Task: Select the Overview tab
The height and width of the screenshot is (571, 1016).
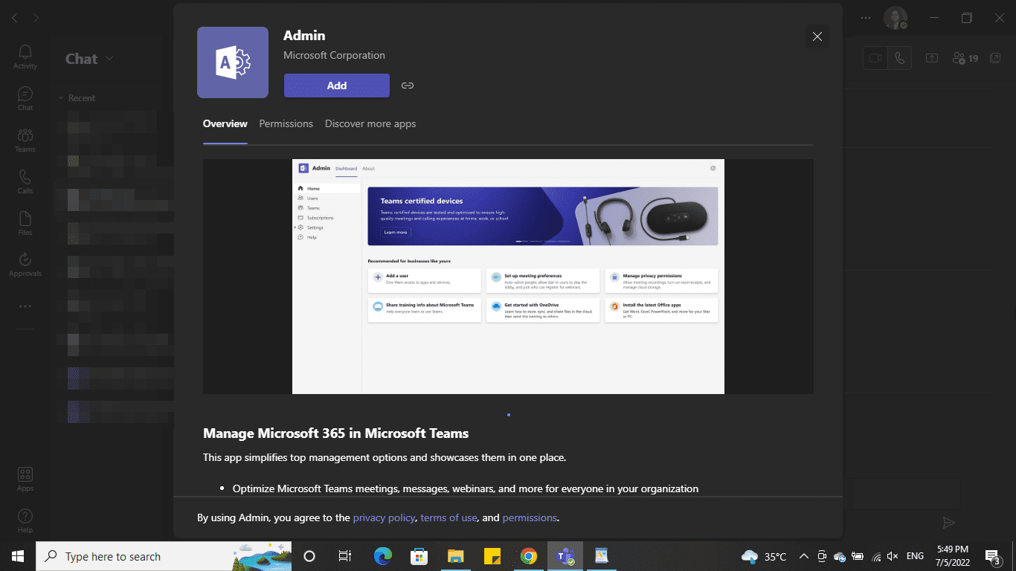Action: 225,124
